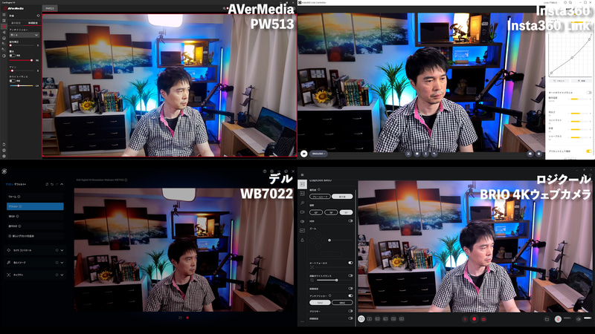Click the magnifier icon in Logitech sidebar
This screenshot has width=595, height=334.
pyautogui.click(x=303, y=203)
